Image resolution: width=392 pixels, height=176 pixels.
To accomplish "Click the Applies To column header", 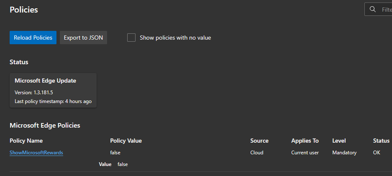I will coord(305,141).
